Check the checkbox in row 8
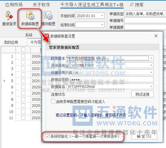This screenshot has width=166, height=148. click(23, 99)
